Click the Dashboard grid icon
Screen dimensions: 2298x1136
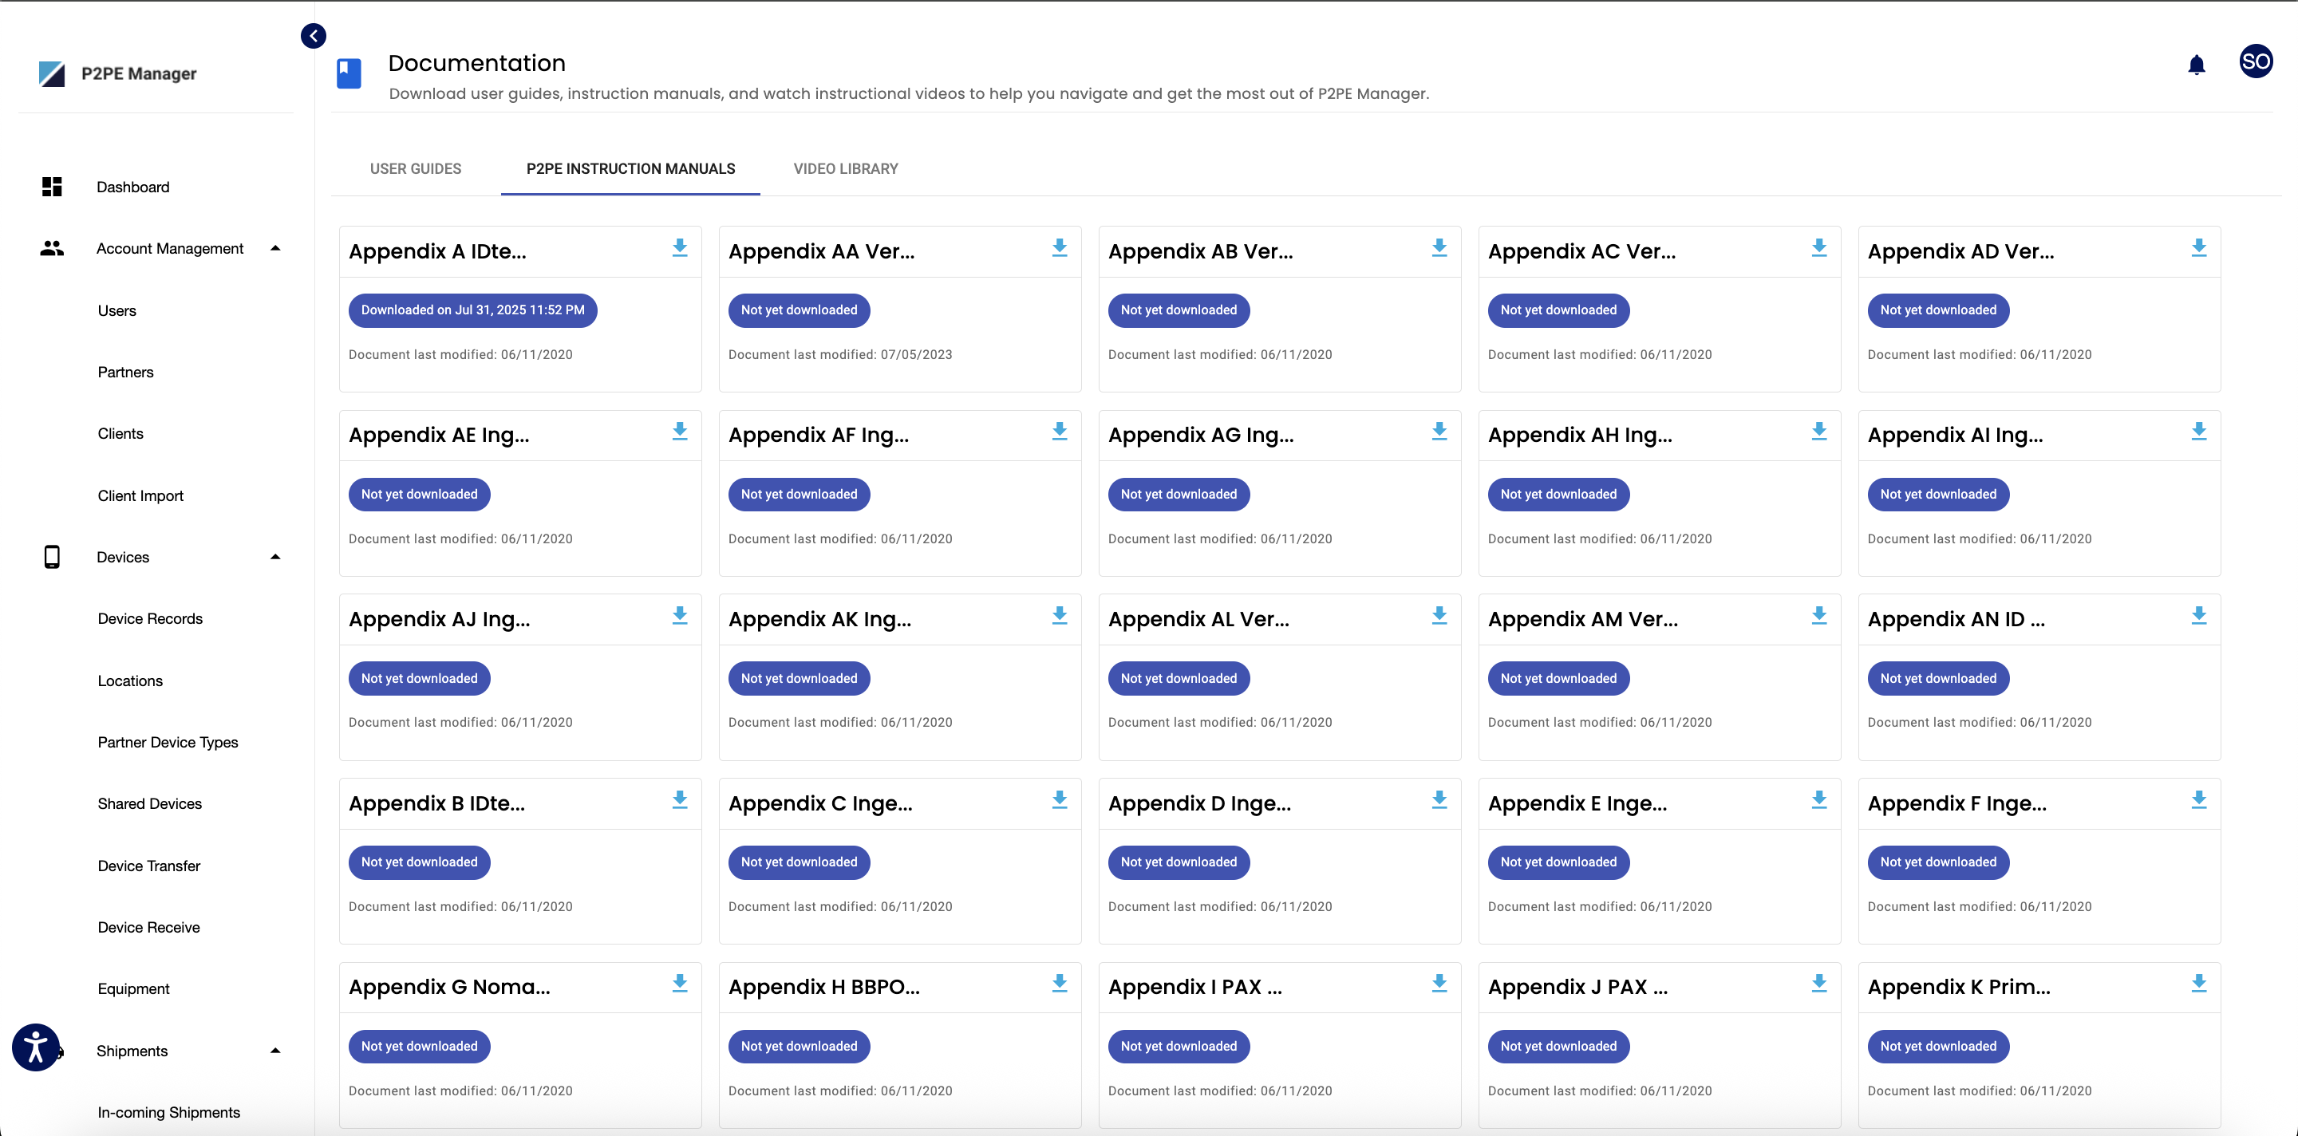click(52, 187)
